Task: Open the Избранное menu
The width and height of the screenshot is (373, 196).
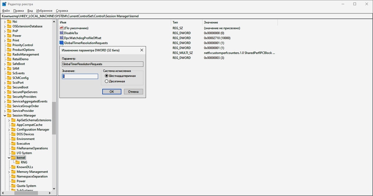Action: coord(44,11)
